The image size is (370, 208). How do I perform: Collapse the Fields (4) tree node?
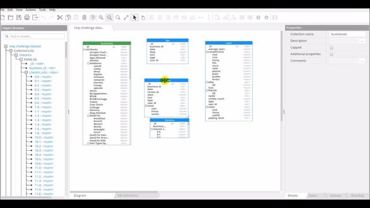pos(21,60)
